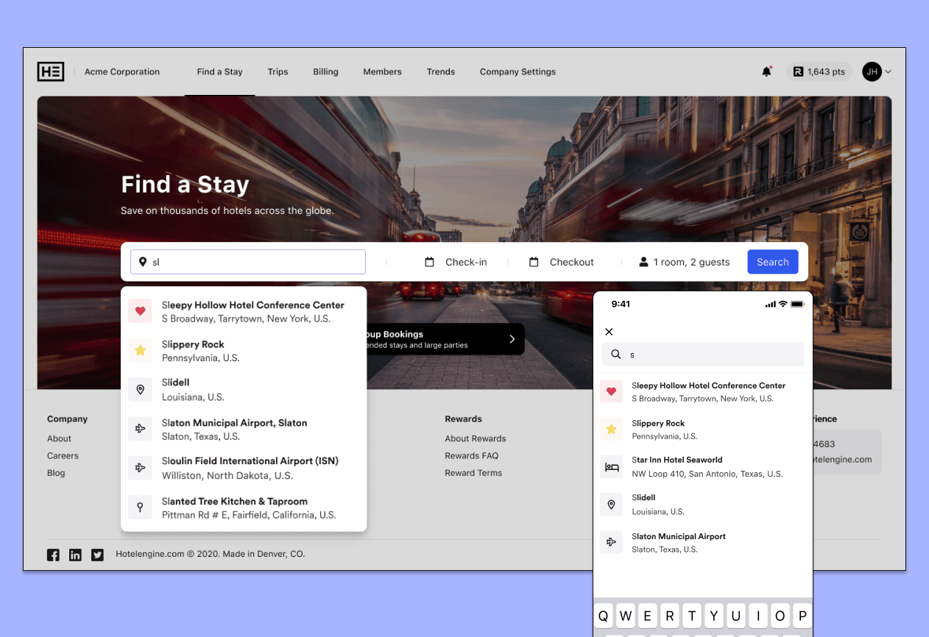This screenshot has width=929, height=637.
Task: Click star icon for Slippery Rock, desktop list
Action: click(x=140, y=350)
